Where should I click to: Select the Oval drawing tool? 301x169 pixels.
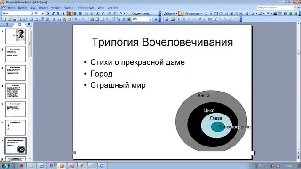pyautogui.click(x=221, y=14)
